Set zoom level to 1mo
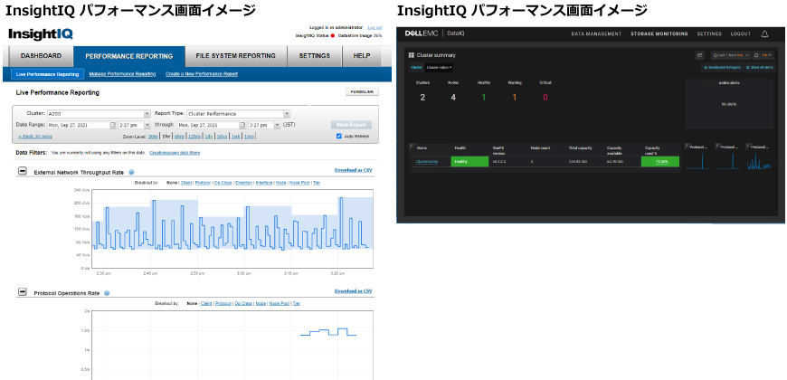The height and width of the screenshot is (380, 787). tap(249, 137)
